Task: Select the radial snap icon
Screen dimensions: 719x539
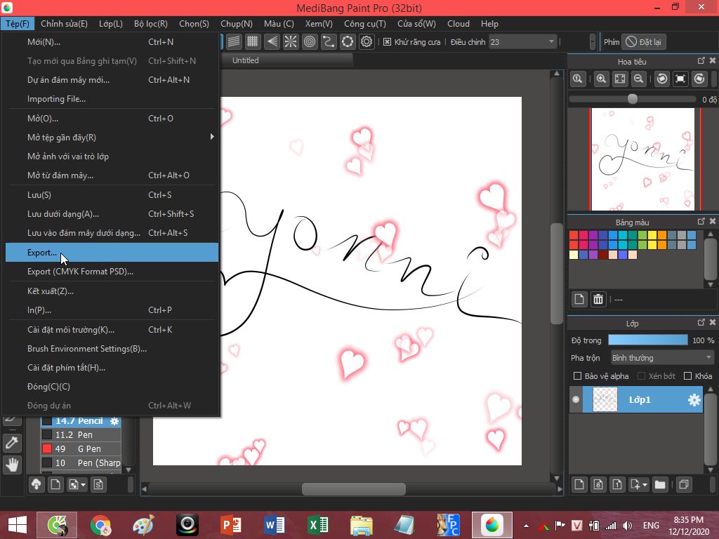Action: click(x=290, y=41)
